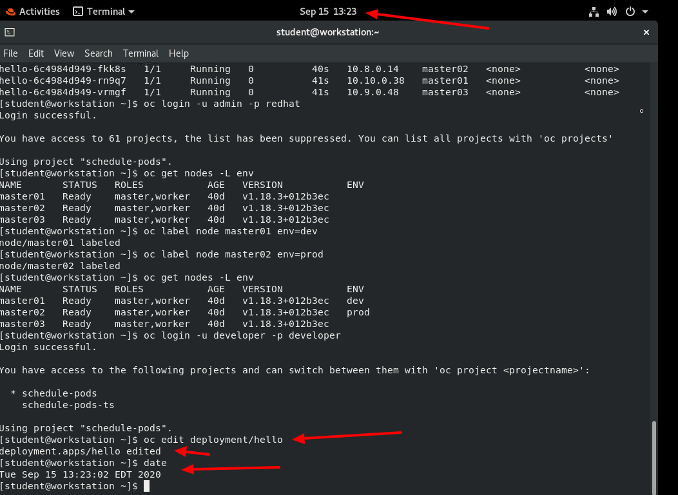678x495 pixels.
Task: Click the power icon in system tray
Action: coord(630,12)
